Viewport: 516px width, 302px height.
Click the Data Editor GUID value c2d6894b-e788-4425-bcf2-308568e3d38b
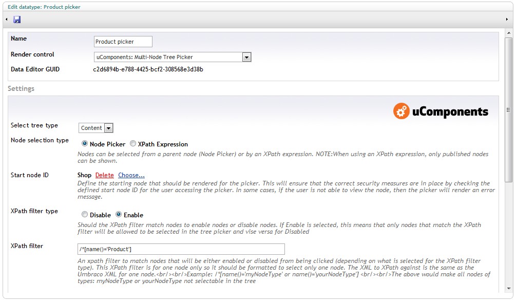point(148,69)
